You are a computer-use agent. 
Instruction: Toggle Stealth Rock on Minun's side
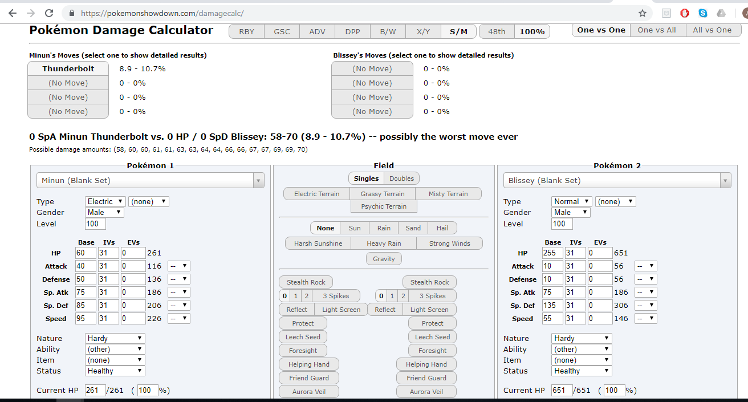pyautogui.click(x=306, y=282)
